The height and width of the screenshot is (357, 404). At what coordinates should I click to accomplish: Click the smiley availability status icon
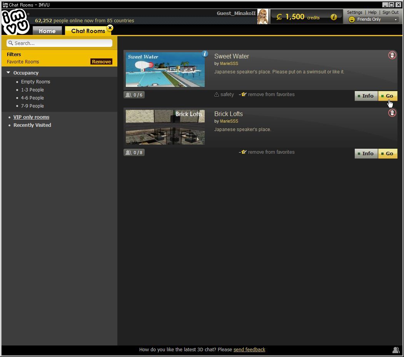[351, 20]
